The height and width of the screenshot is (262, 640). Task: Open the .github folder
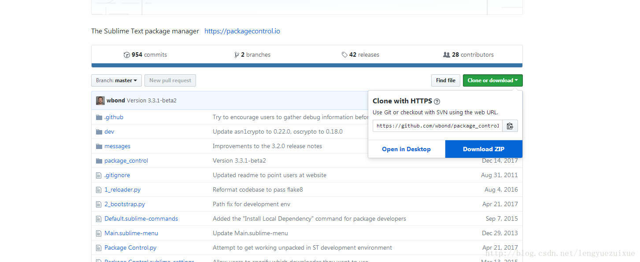pyautogui.click(x=114, y=117)
